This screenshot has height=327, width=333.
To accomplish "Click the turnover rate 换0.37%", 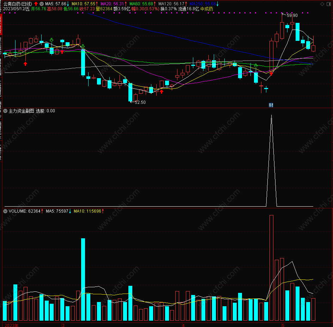I will tap(169, 9).
